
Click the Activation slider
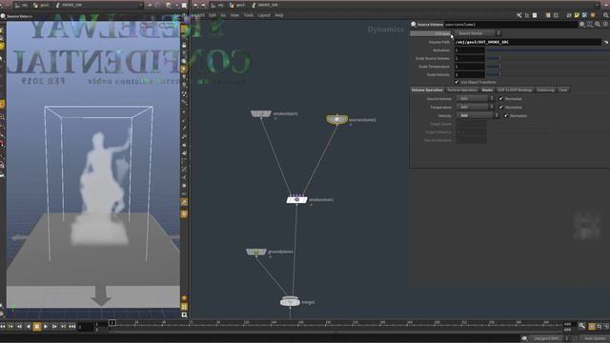point(548,50)
